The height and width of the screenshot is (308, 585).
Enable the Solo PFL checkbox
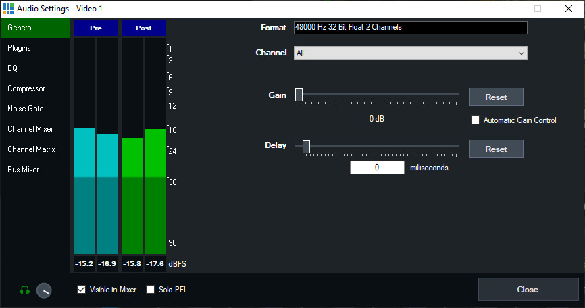click(151, 290)
